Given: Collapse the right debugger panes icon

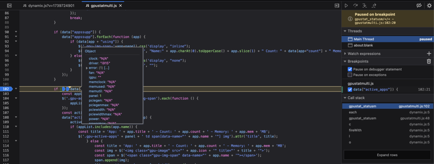Looking at the screenshot, I should coord(337,5).
